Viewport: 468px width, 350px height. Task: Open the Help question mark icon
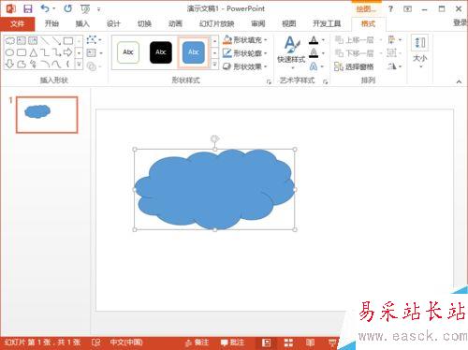click(390, 8)
